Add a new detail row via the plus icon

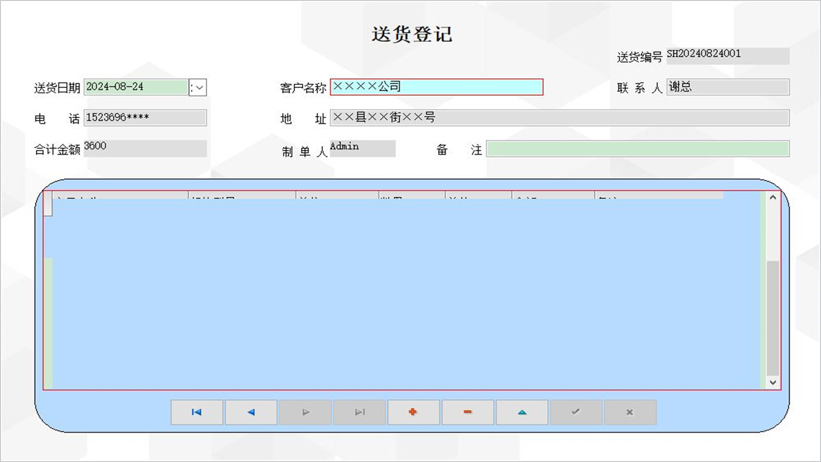coord(413,412)
